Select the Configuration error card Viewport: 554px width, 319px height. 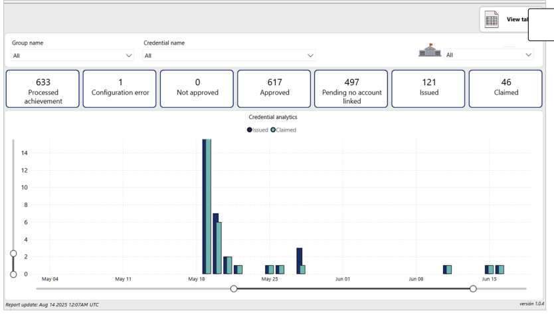pos(120,88)
